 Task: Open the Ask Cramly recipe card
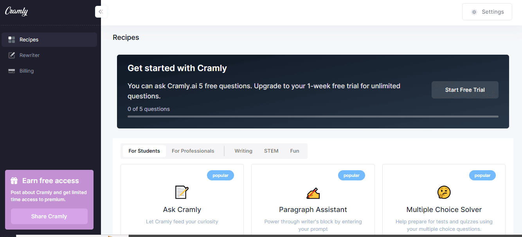point(182,210)
